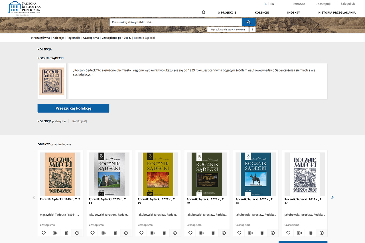
Task: Show bibliographic description for 2023 volume
Action: (104, 233)
